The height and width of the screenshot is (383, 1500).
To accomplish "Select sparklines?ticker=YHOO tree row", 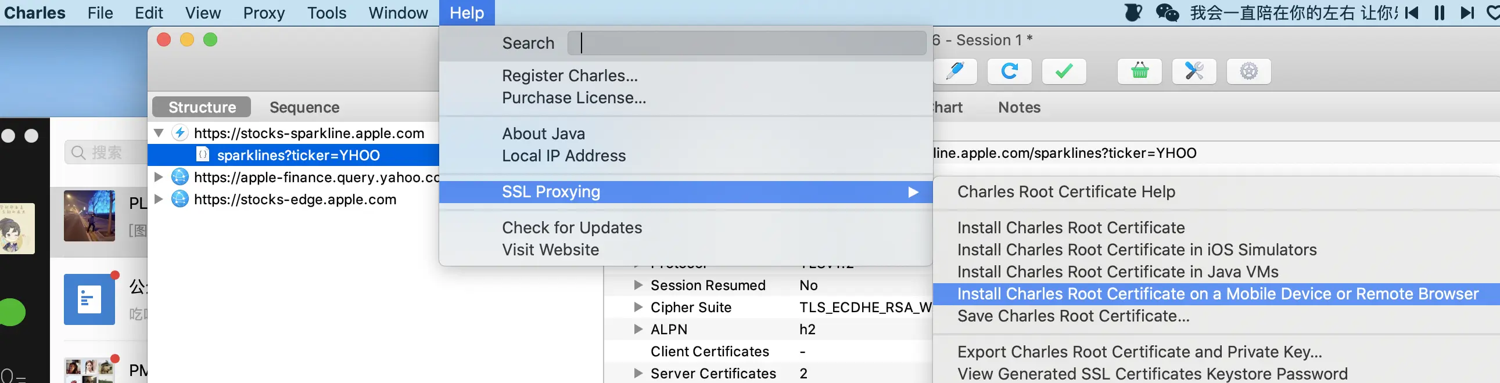I will [293, 155].
